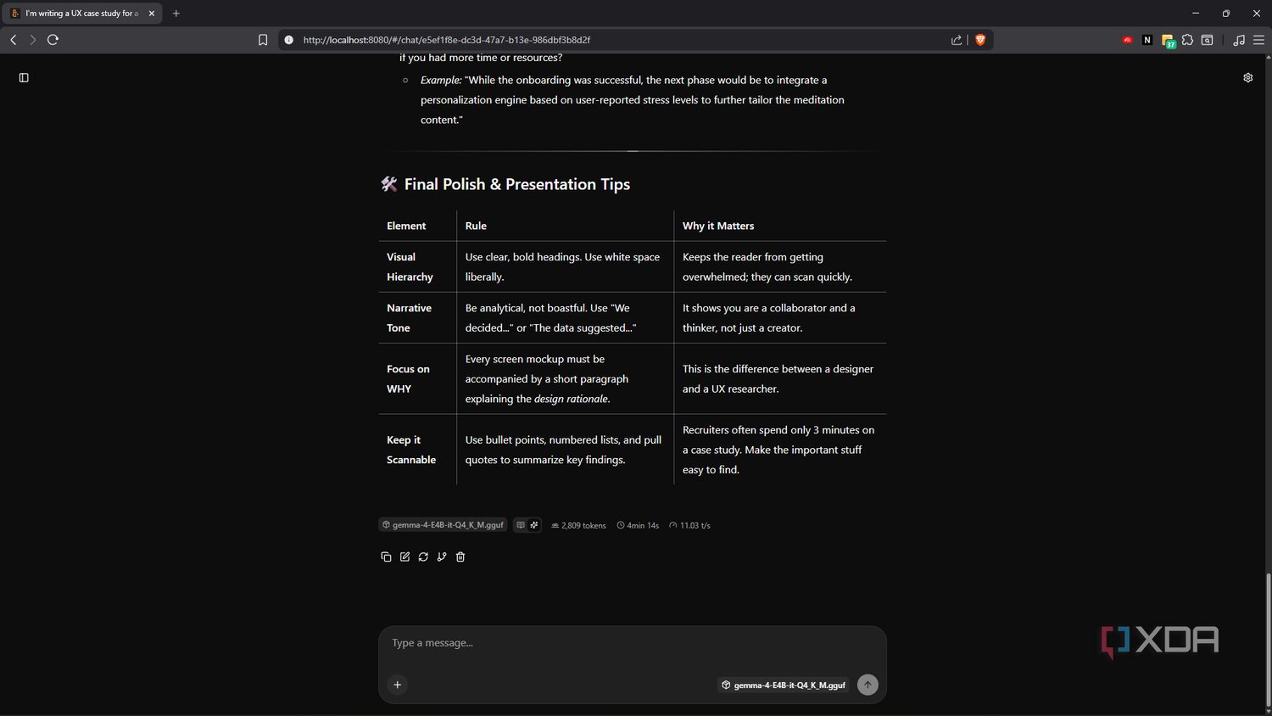Open the music note playlist icon
1272x716 pixels.
(x=1239, y=40)
